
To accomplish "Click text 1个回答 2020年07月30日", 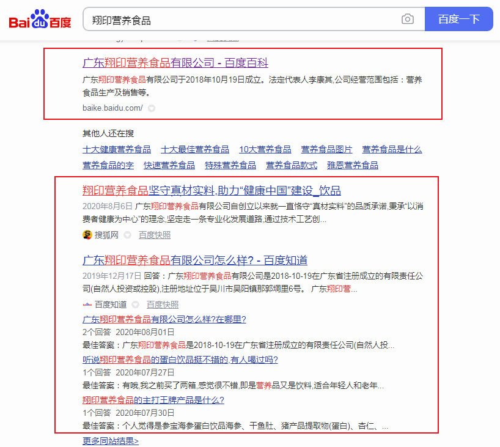I will pos(128,413).
